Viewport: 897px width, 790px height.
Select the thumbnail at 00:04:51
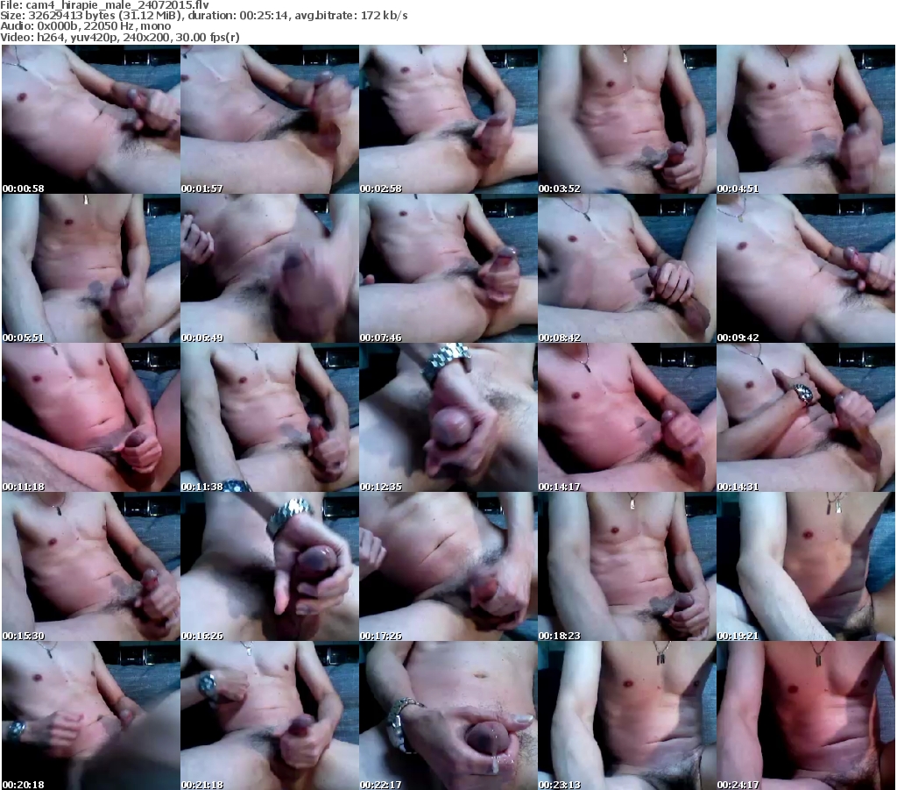[805, 119]
